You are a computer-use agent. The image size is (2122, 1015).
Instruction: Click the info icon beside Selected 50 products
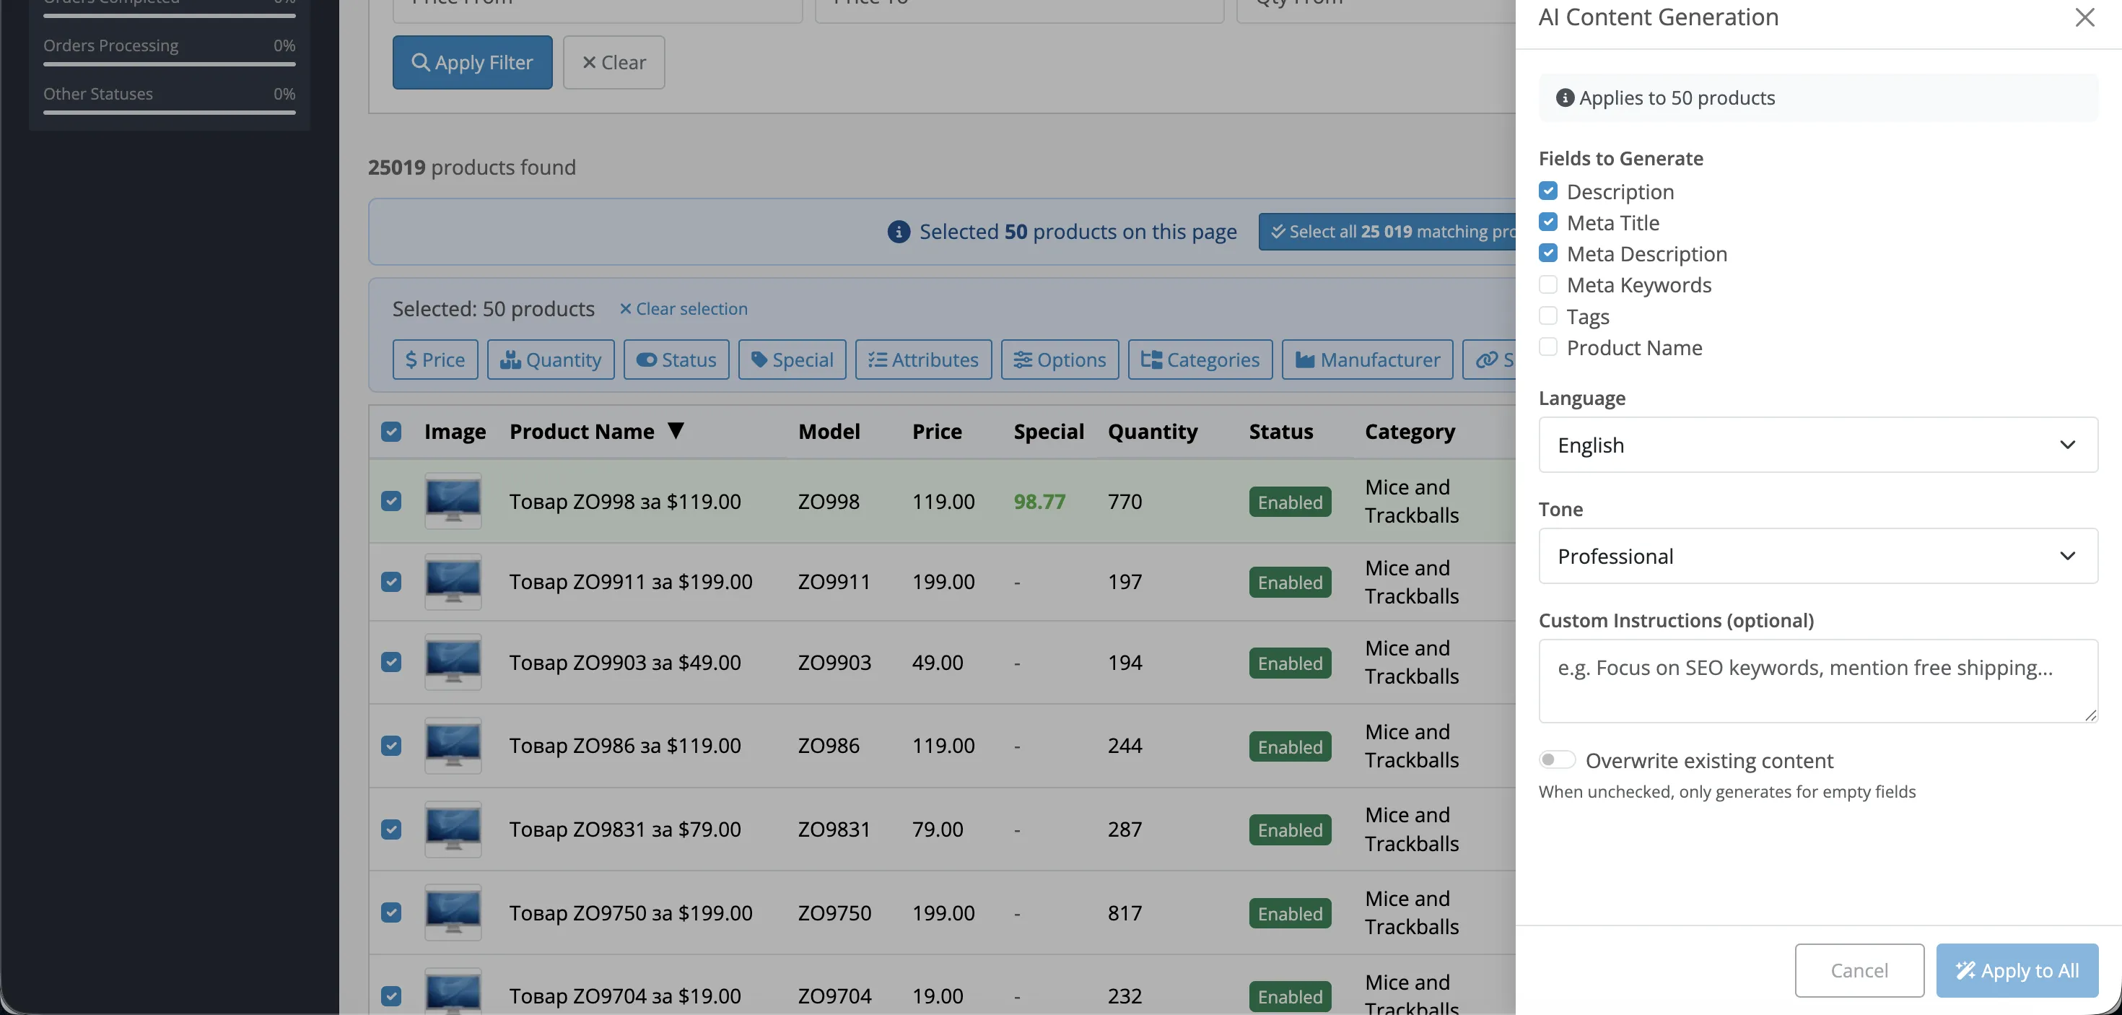(x=899, y=232)
